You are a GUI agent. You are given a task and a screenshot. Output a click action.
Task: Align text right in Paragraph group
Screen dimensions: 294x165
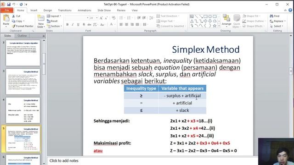[x=132, y=24]
